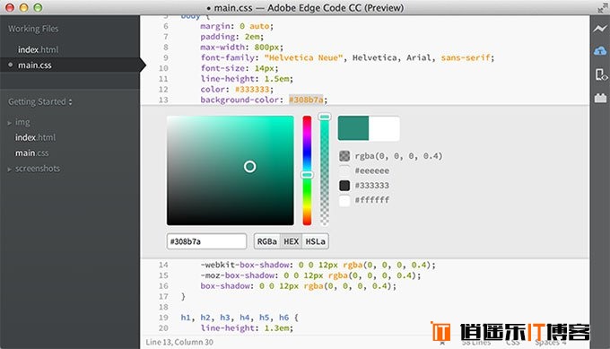610x349 pixels.
Task: Open the Getting Started project dropdown
Action: click(40, 102)
